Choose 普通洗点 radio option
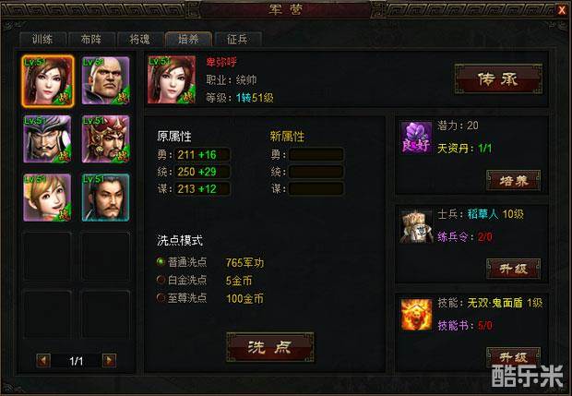Screen dimensions: 572x396 pyautogui.click(x=161, y=261)
